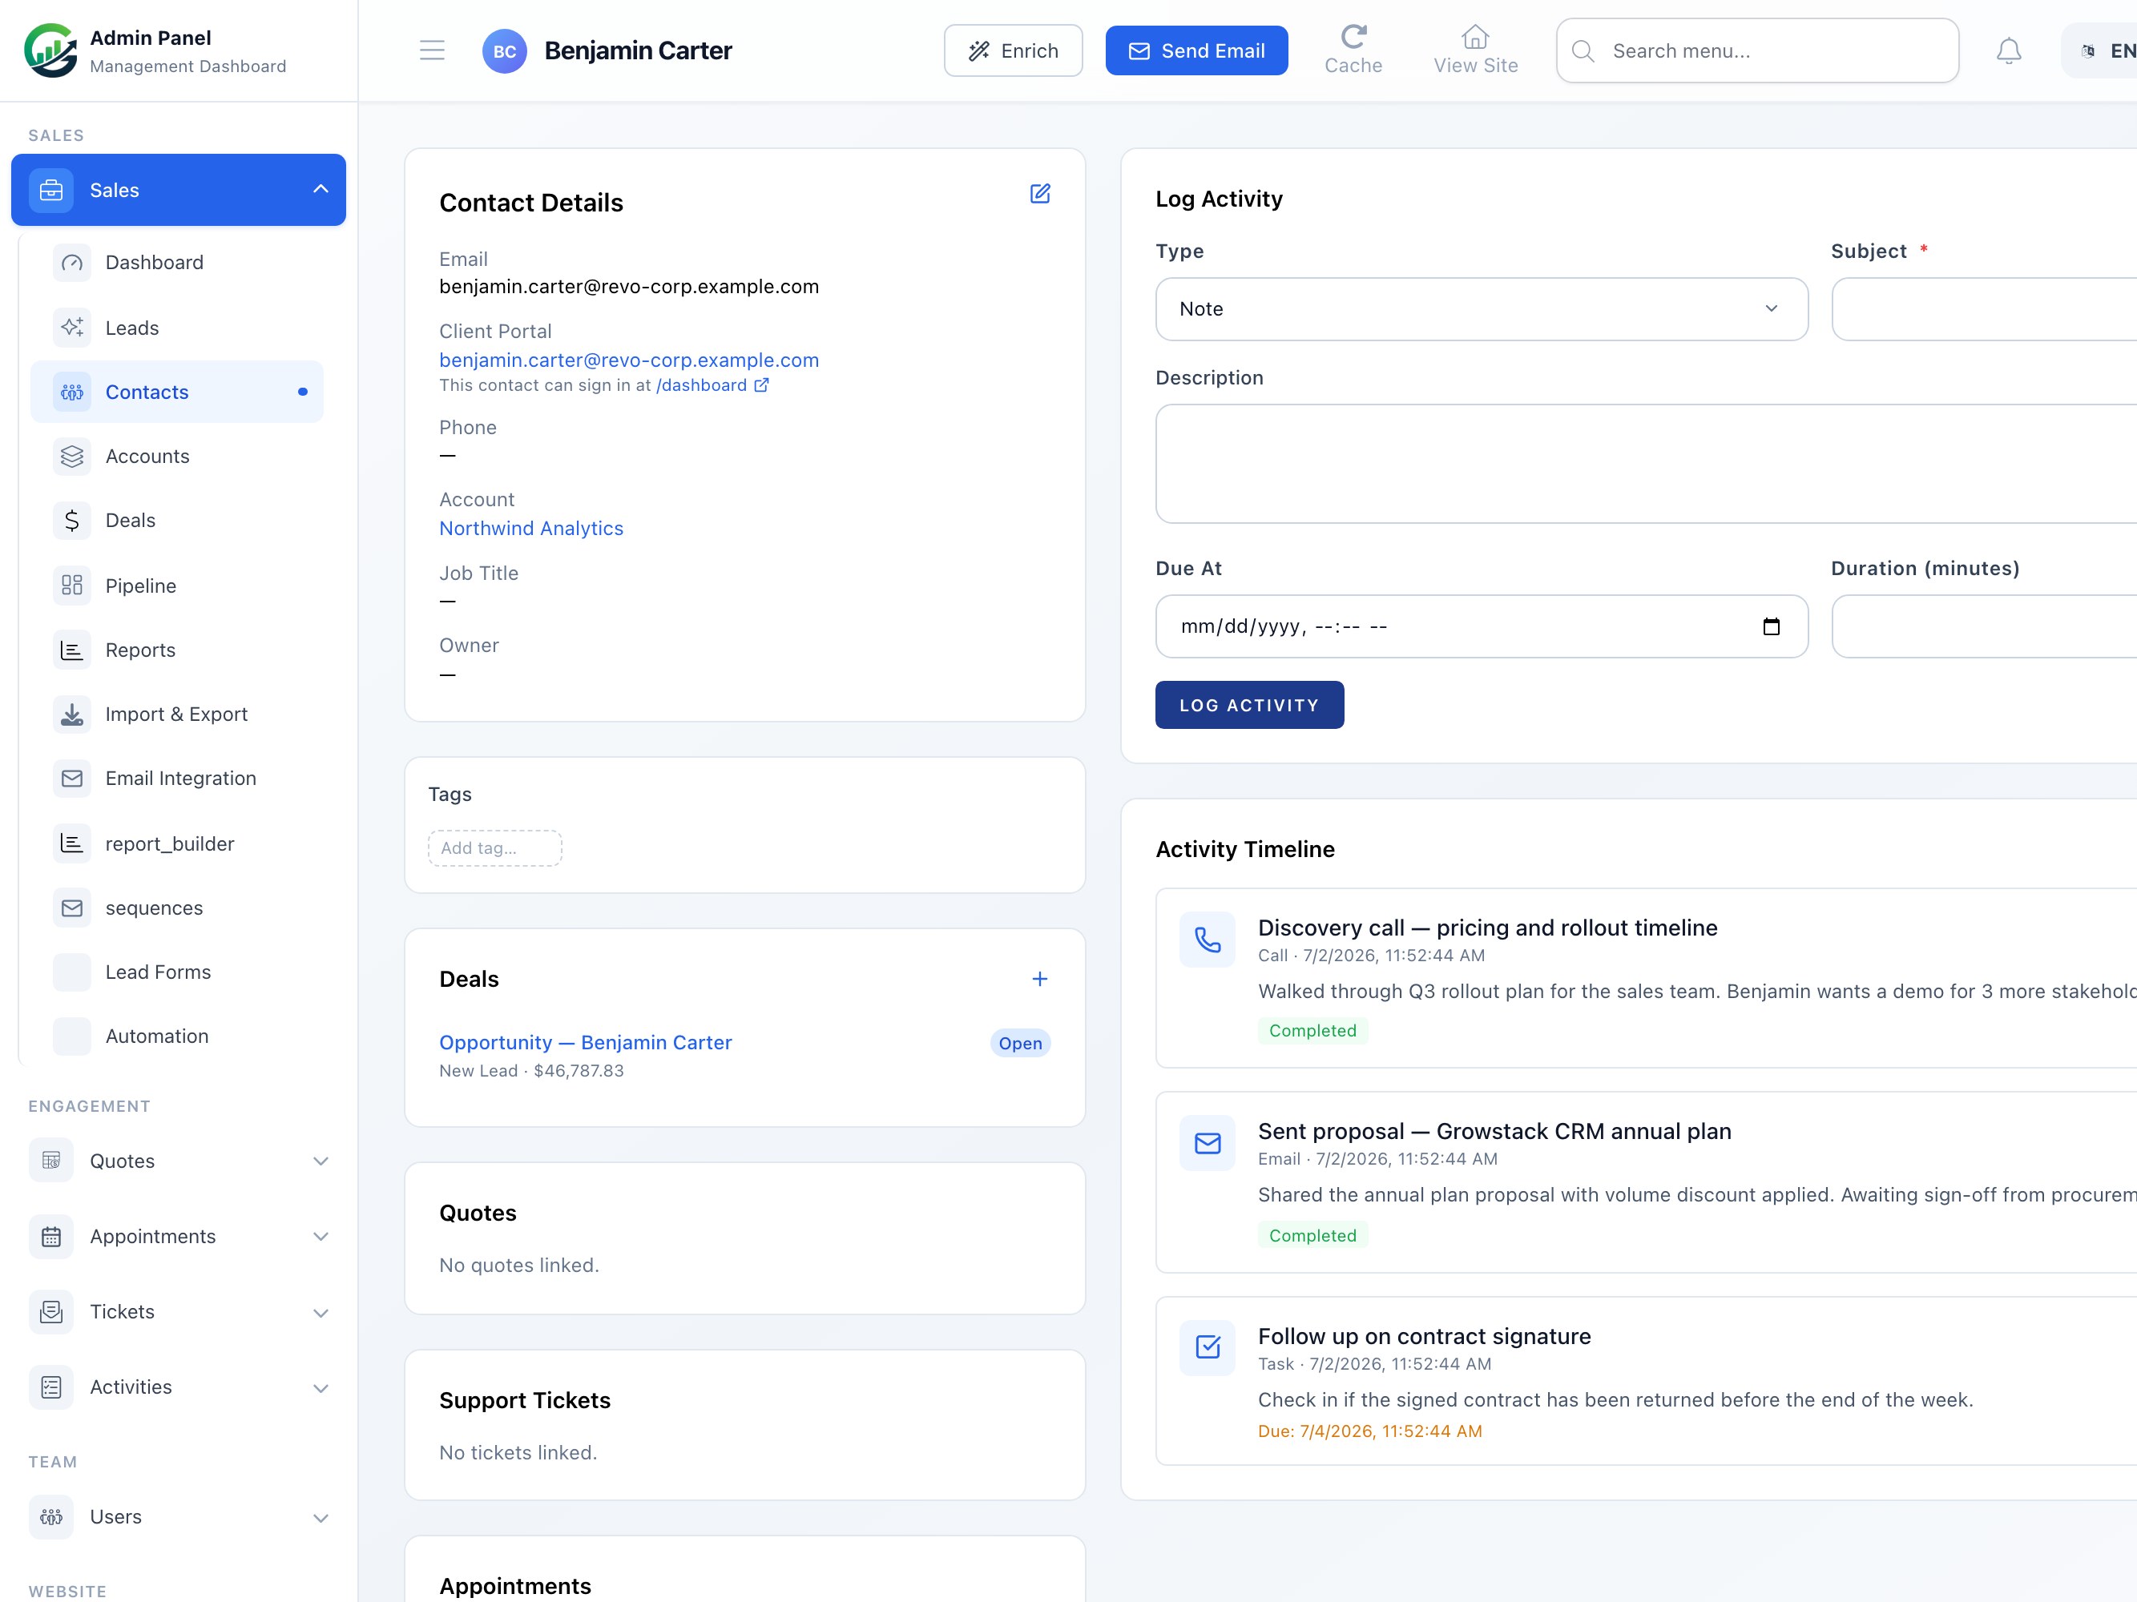Edit Contact Details pencil icon
This screenshot has height=1602, width=2137.
tap(1039, 193)
